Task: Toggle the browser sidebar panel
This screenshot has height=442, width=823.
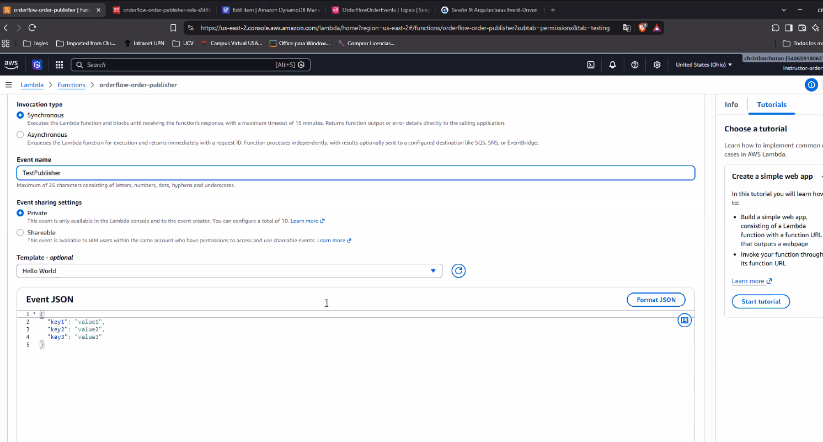Action: [x=789, y=28]
